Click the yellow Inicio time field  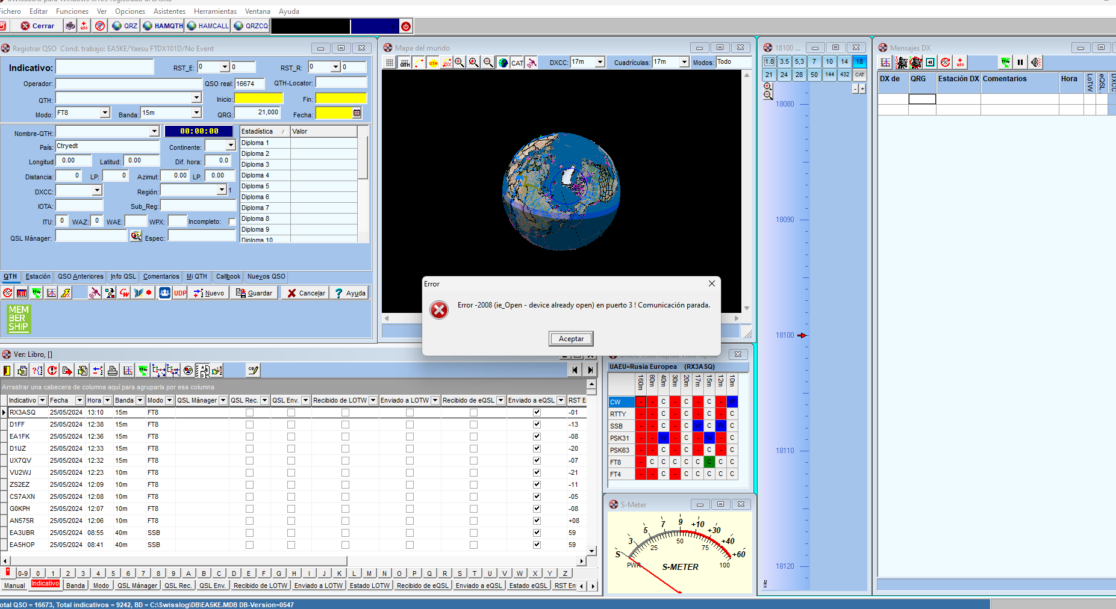tap(258, 99)
